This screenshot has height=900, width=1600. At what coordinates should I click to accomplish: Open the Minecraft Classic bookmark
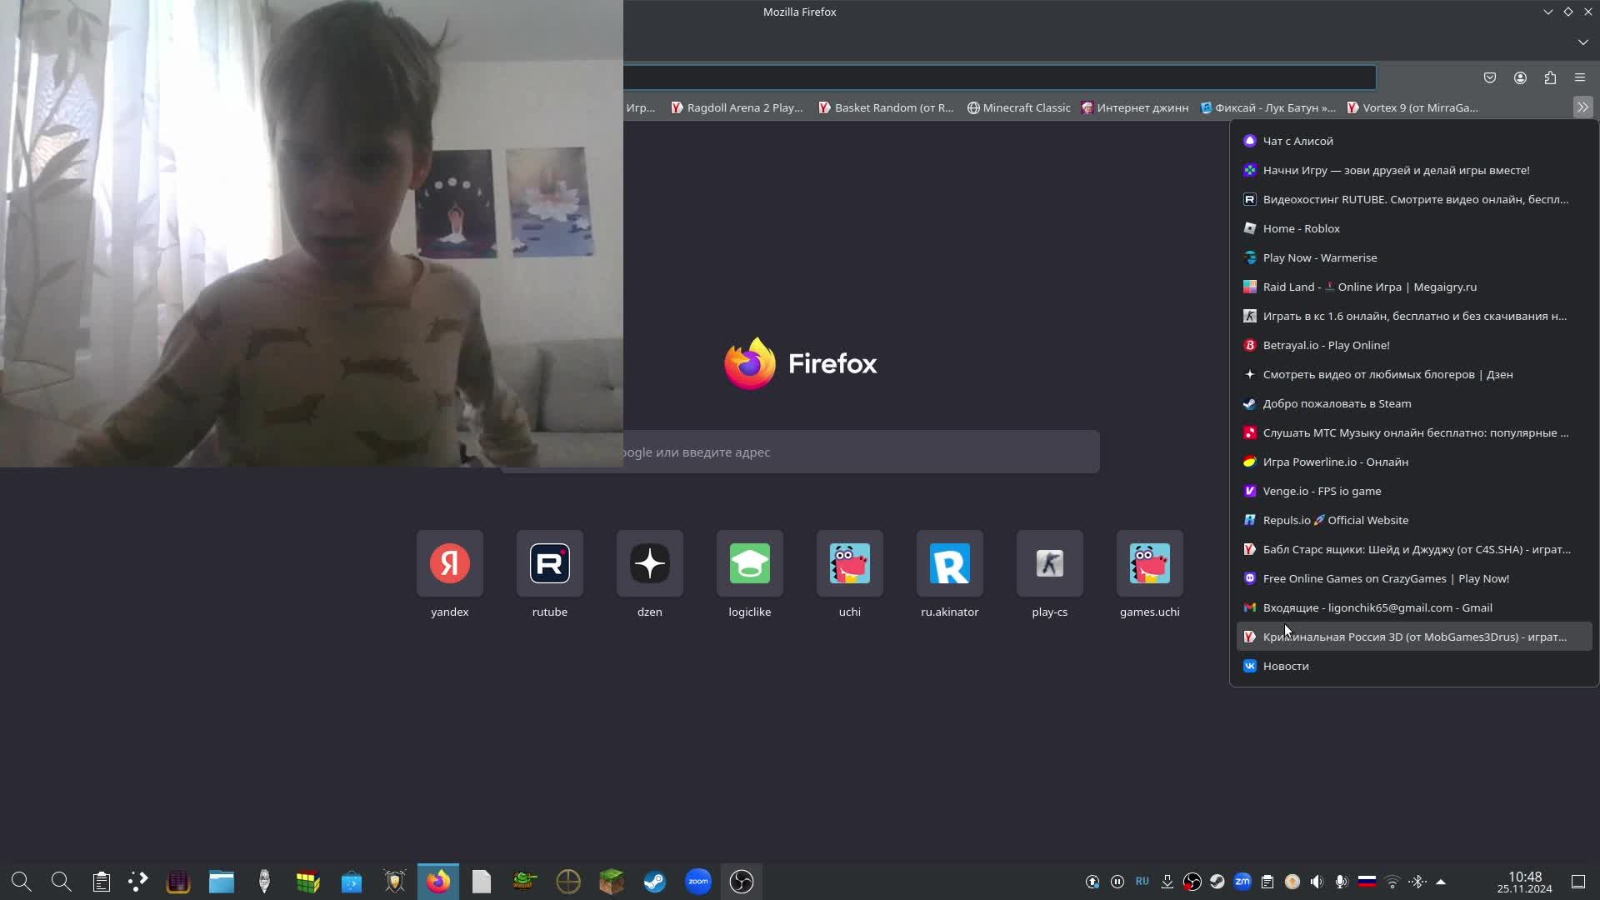pyautogui.click(x=1018, y=107)
